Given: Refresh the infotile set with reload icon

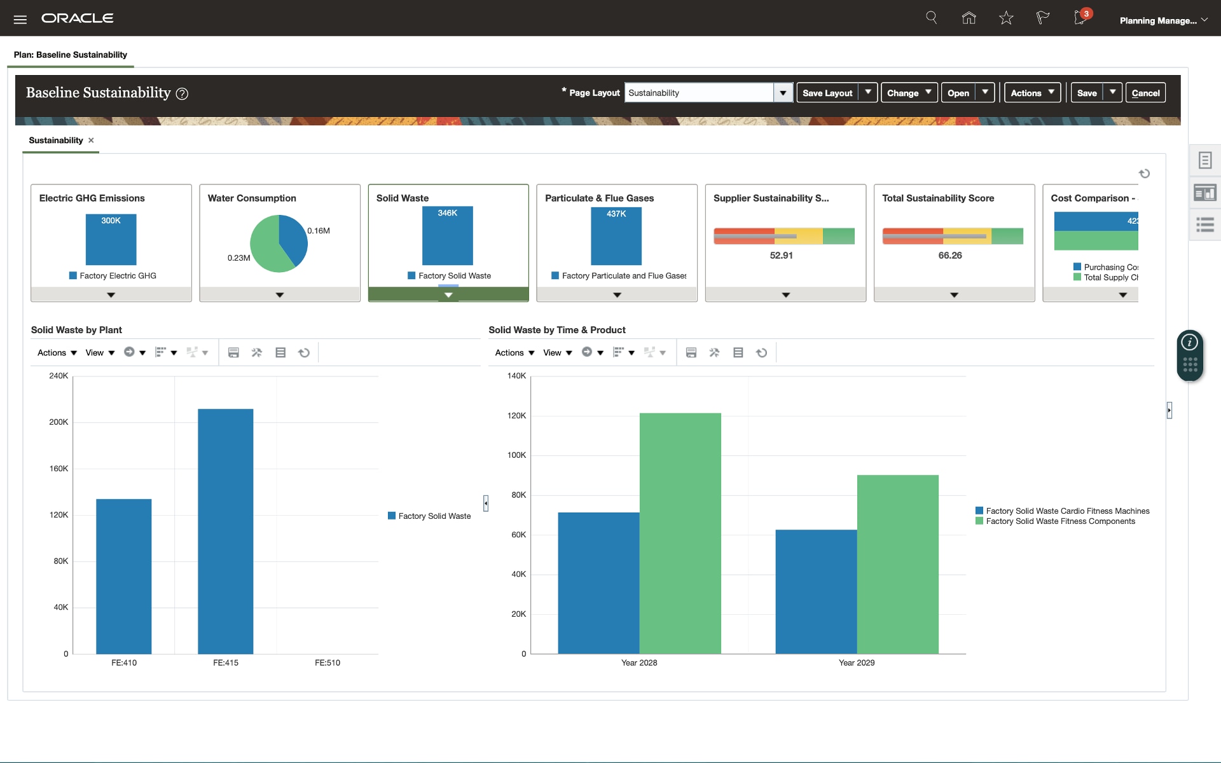Looking at the screenshot, I should pos(1144,174).
